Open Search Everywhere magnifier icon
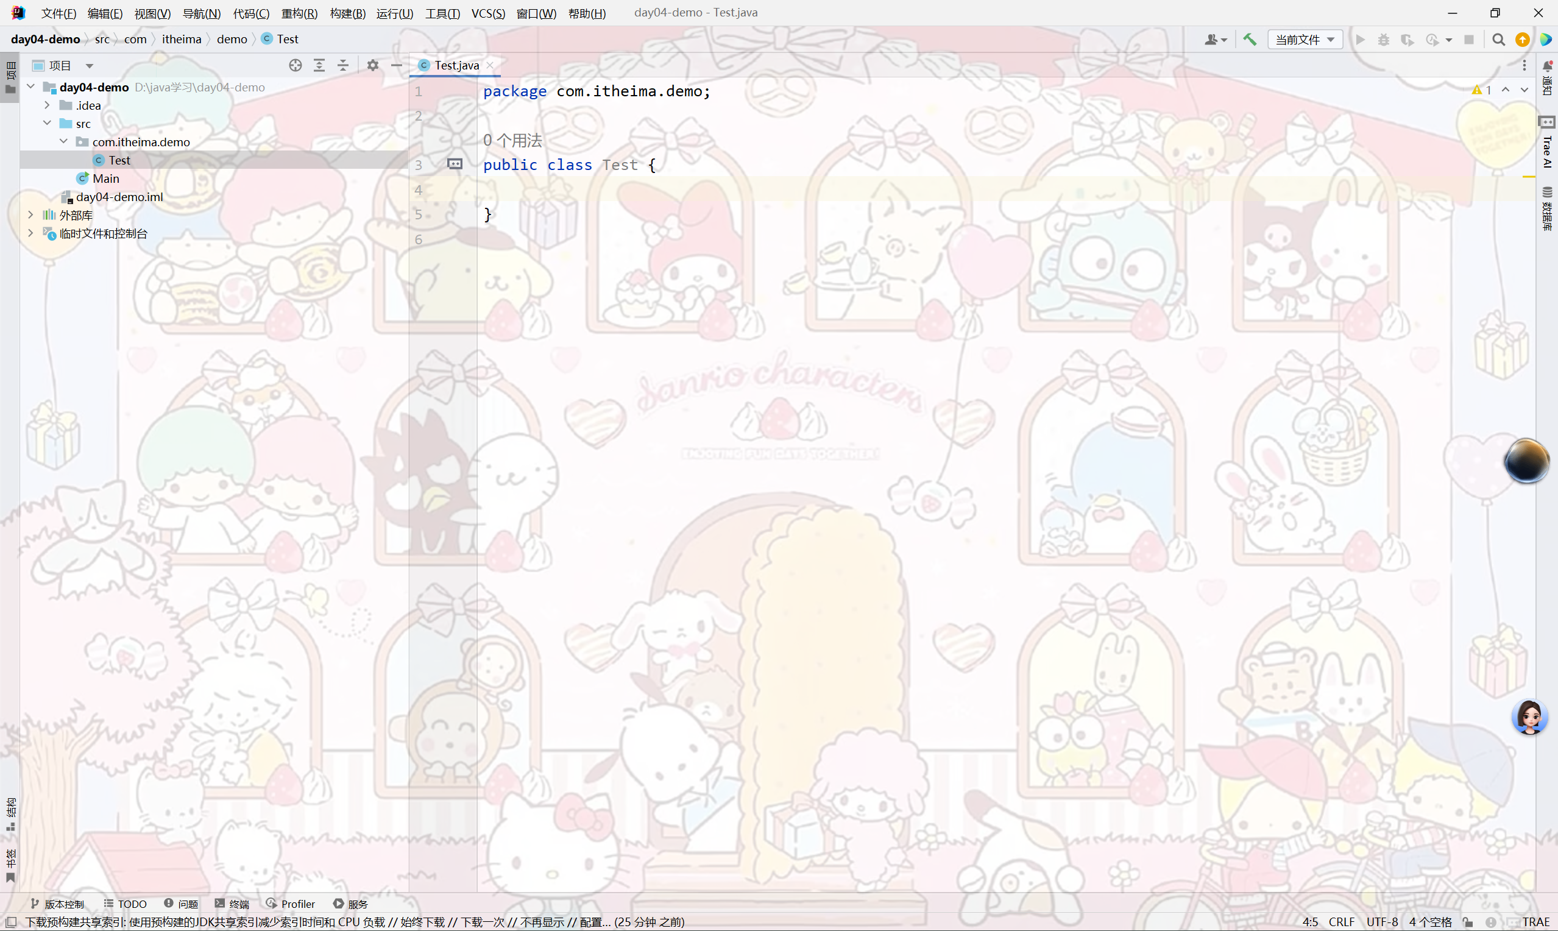 (1498, 40)
